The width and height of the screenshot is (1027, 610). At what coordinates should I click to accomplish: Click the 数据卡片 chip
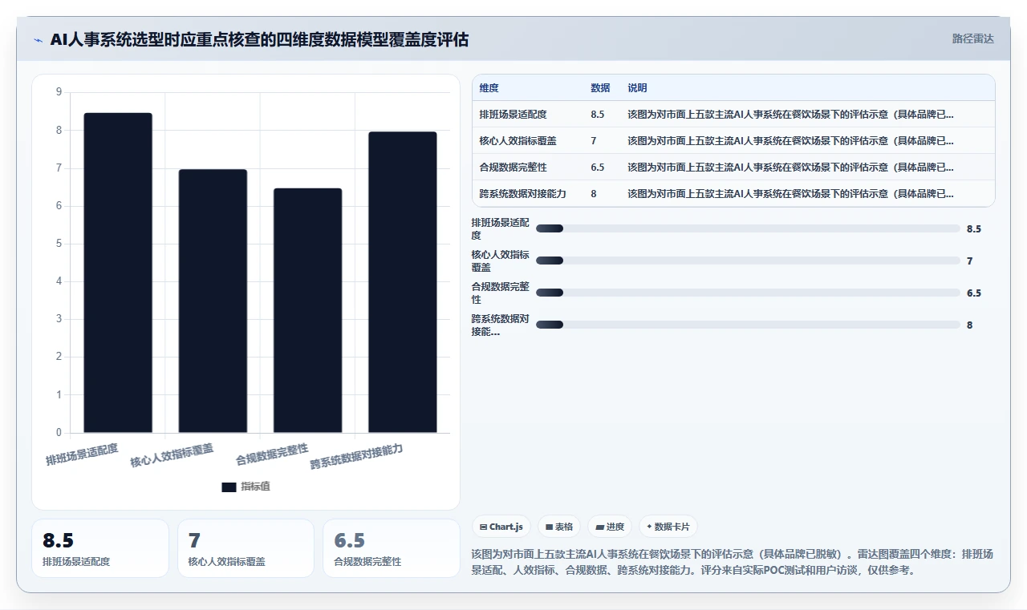click(668, 527)
